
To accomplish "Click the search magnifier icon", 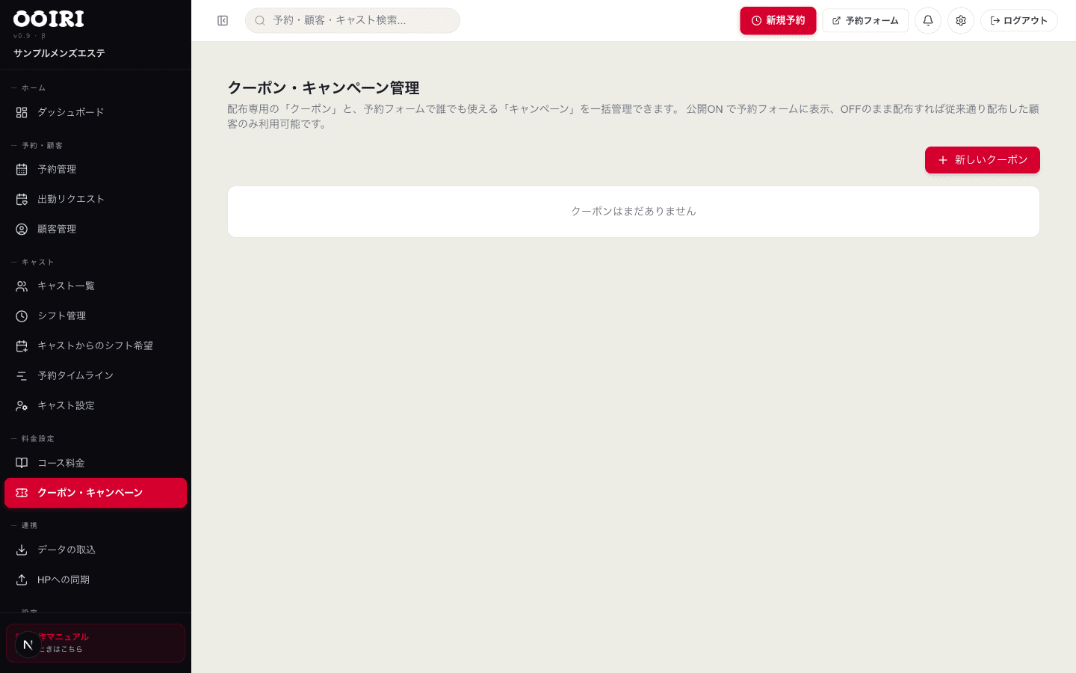I will [260, 21].
